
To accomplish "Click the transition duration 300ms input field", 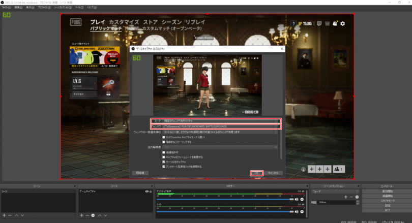I will coord(336,202).
